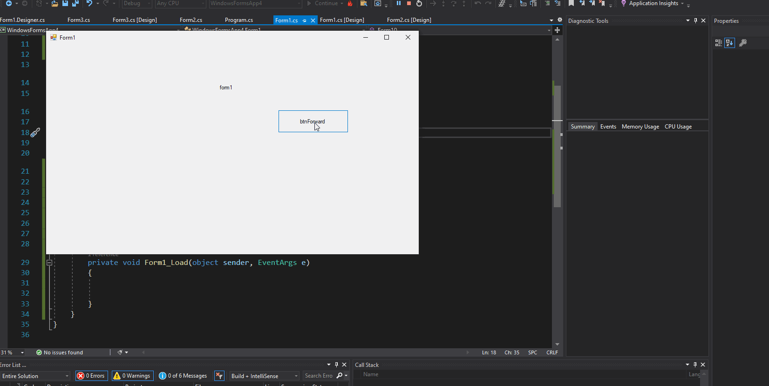The image size is (769, 386).
Task: Switch to the Program.cs tab
Action: pyautogui.click(x=239, y=20)
